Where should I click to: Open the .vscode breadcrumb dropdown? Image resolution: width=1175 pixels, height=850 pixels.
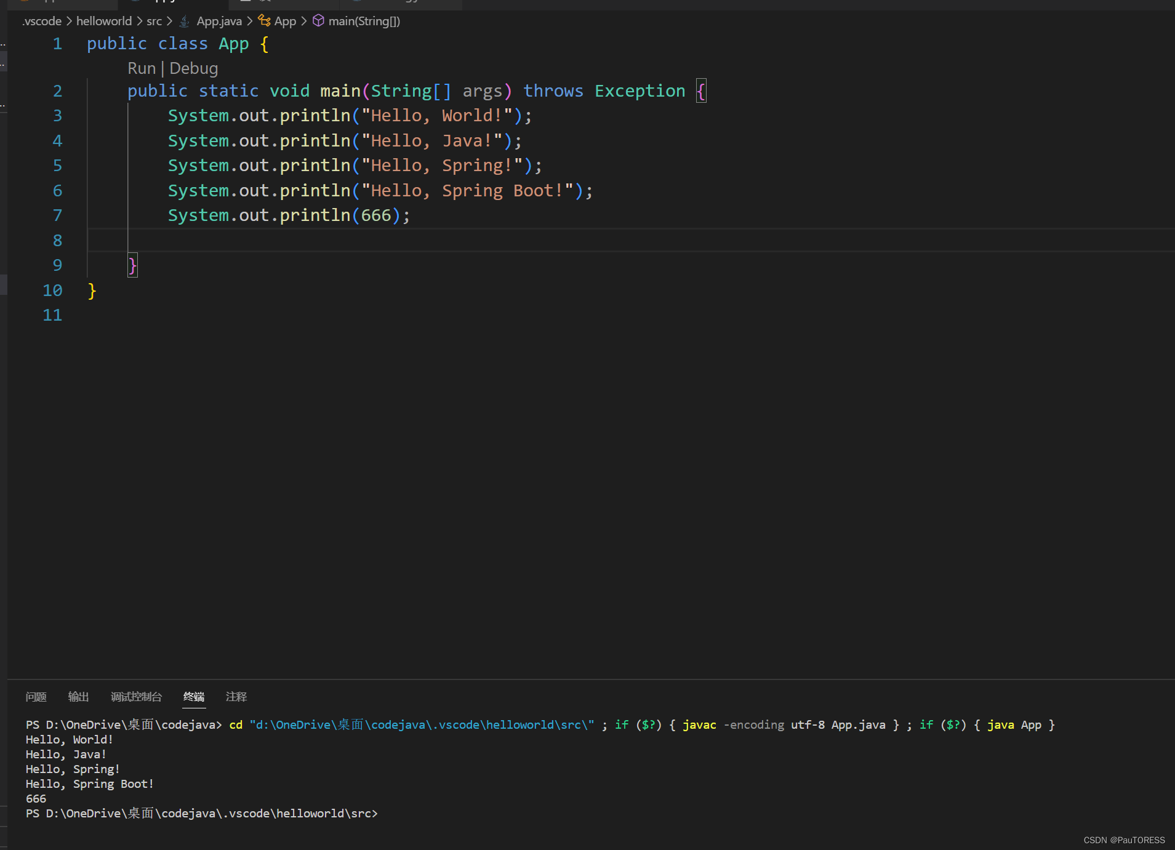coord(41,21)
